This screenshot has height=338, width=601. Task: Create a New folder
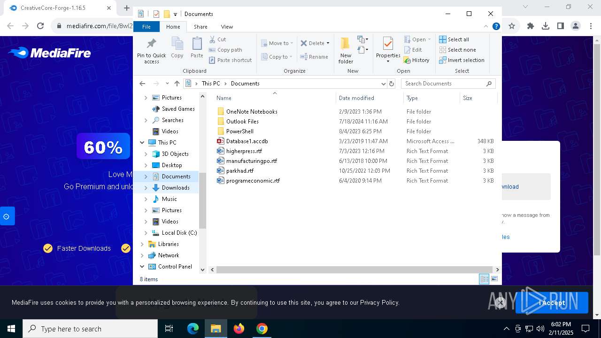pos(346,50)
